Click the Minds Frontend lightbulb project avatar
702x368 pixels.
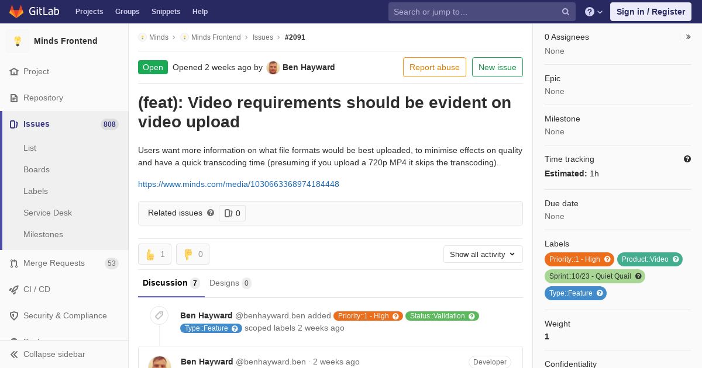coord(18,41)
